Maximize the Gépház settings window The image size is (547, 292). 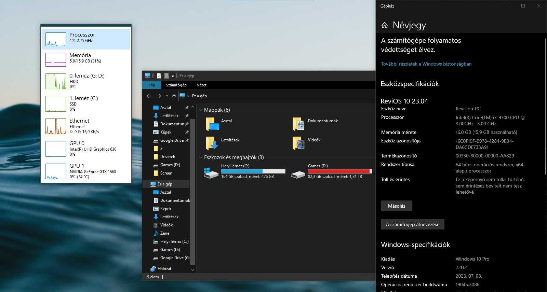tap(523, 6)
